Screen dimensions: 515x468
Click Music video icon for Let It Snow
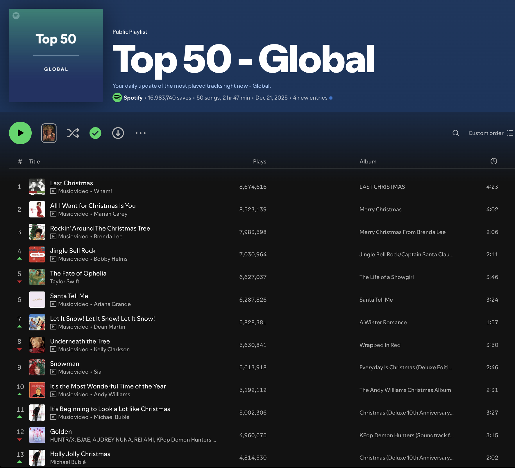53,327
